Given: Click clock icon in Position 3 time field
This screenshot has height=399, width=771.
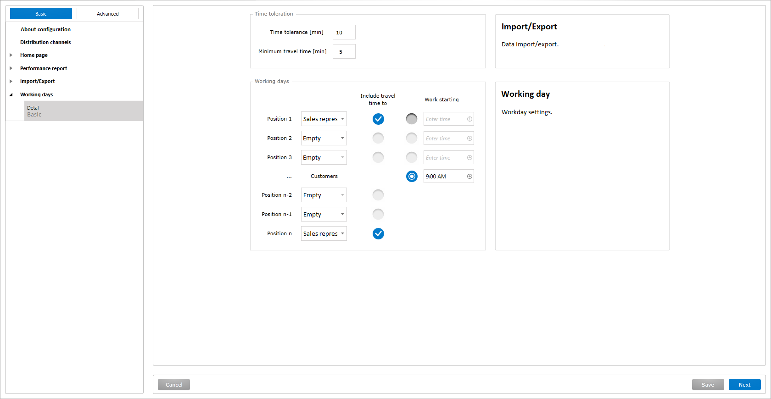Looking at the screenshot, I should (x=469, y=158).
